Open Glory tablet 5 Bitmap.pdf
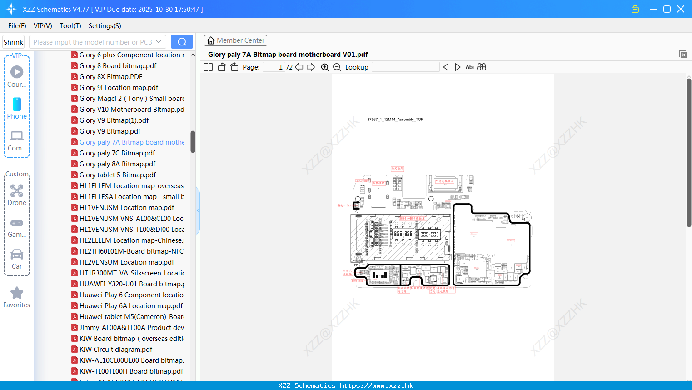This screenshot has height=390, width=692. 118,175
